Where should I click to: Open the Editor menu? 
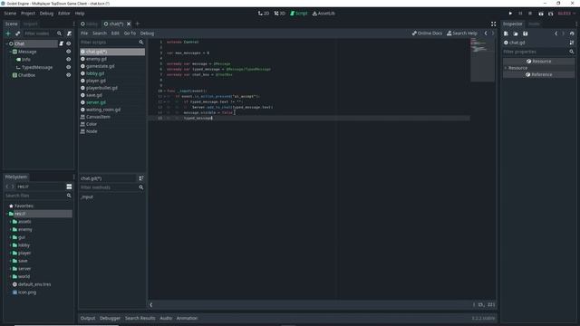64,14
